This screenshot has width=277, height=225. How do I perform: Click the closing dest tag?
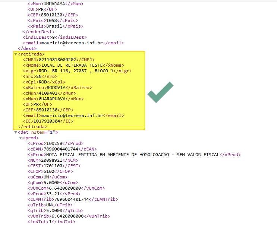click(x=27, y=48)
